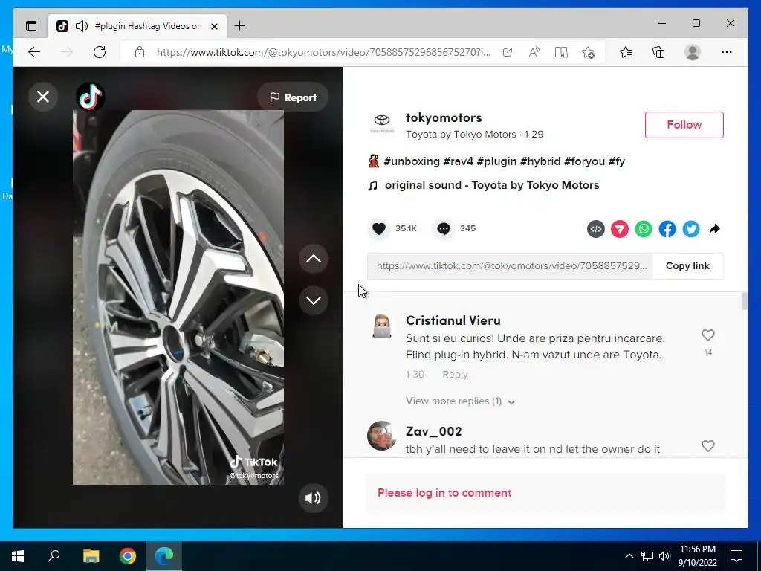Open more share options arrow

[x=715, y=229]
